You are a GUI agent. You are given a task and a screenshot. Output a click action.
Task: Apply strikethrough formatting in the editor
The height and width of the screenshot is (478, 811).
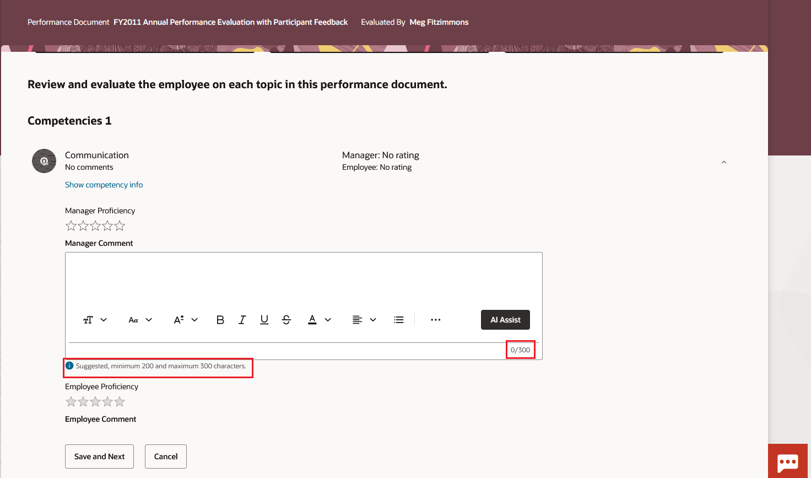click(286, 319)
